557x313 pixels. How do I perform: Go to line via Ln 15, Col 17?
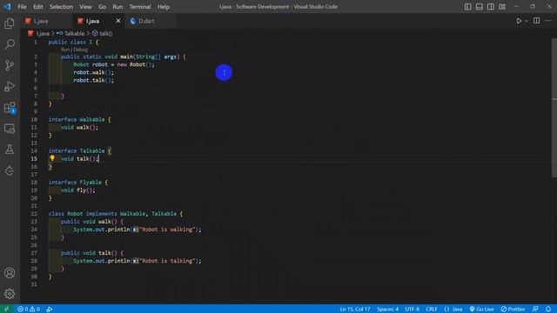355,309
